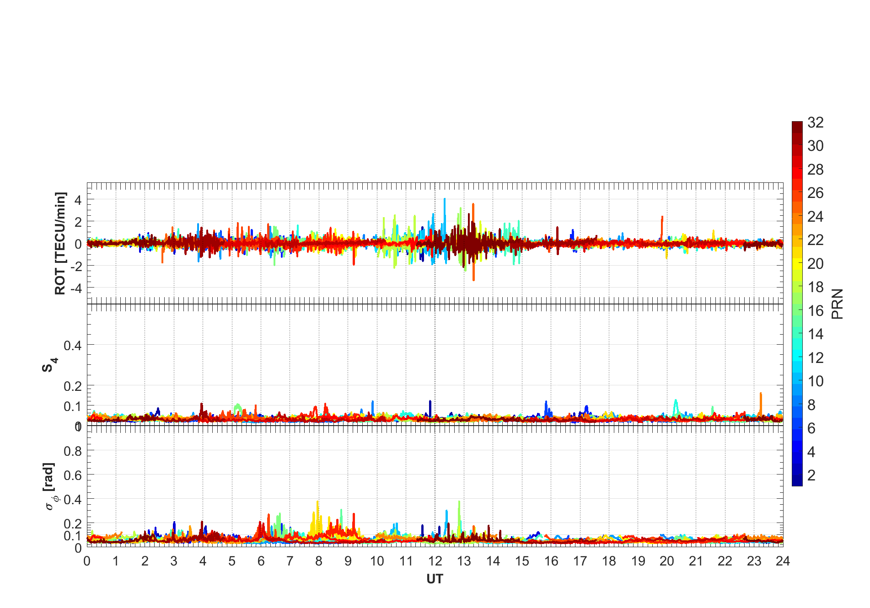Viewport: 870px width, 608px height.
Task: Click x-axis tick label "17" on the UT axis
Action: pyautogui.click(x=580, y=561)
